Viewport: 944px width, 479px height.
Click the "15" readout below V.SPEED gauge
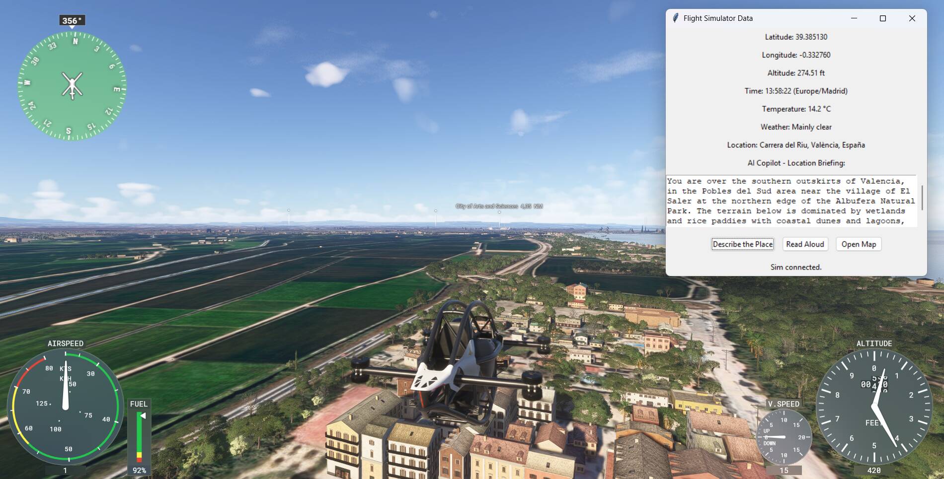click(784, 471)
